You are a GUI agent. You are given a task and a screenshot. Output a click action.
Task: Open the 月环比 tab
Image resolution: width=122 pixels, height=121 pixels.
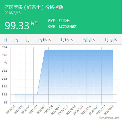pos(67,40)
